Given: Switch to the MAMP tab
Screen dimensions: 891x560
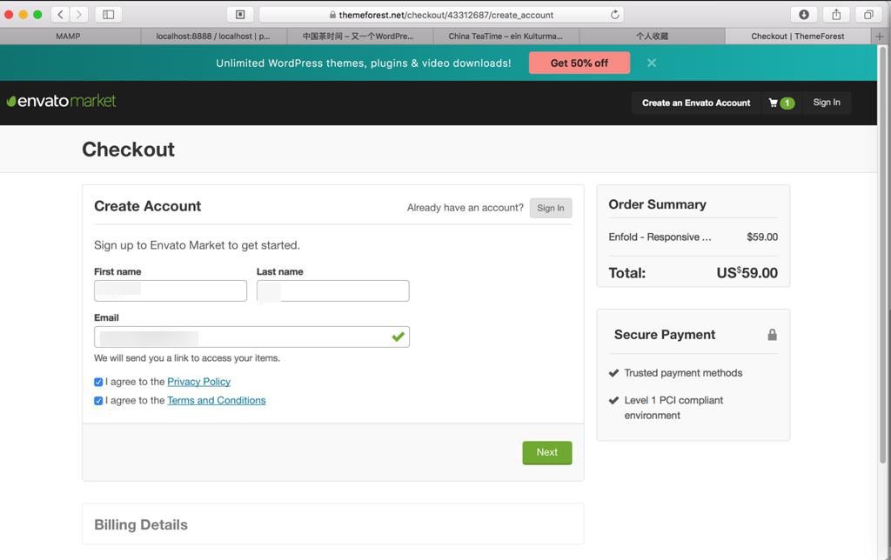Looking at the screenshot, I should click(68, 37).
